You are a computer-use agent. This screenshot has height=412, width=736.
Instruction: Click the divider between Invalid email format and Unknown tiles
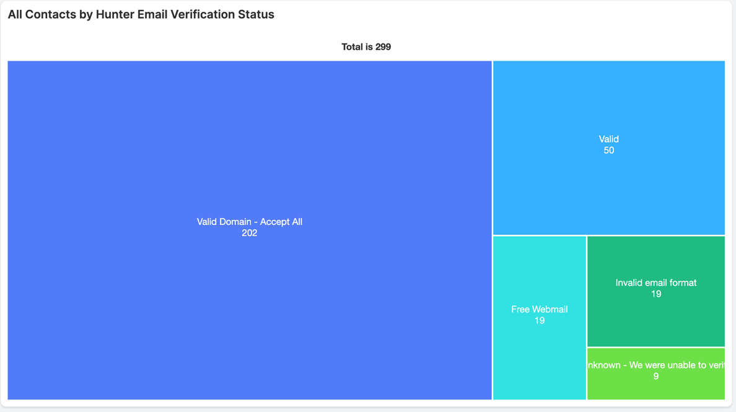(x=655, y=348)
